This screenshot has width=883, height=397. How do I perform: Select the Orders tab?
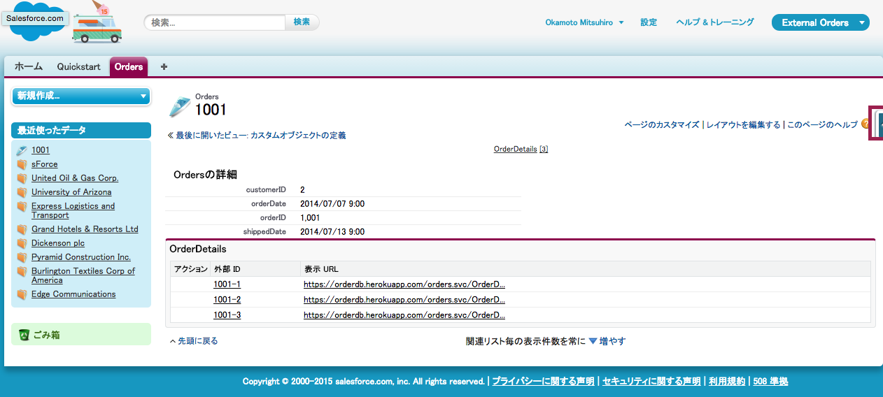pyautogui.click(x=129, y=66)
